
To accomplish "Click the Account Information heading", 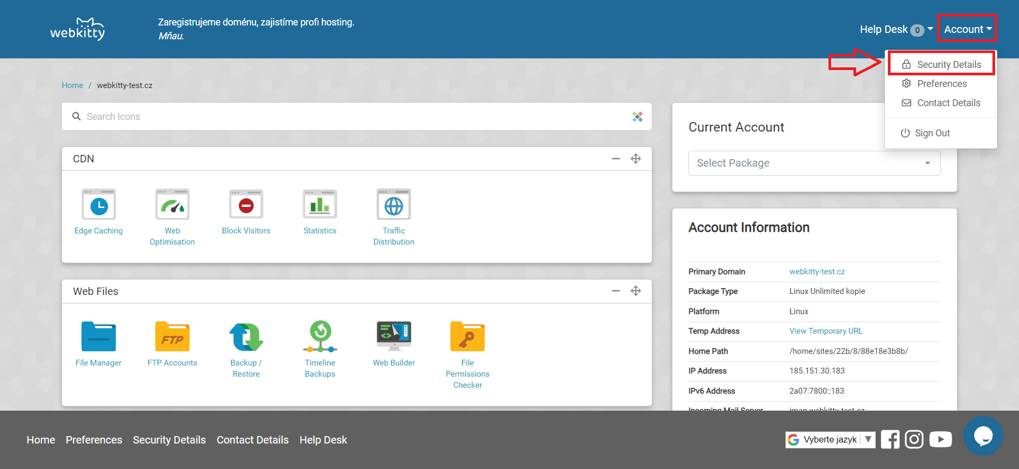I will (749, 228).
